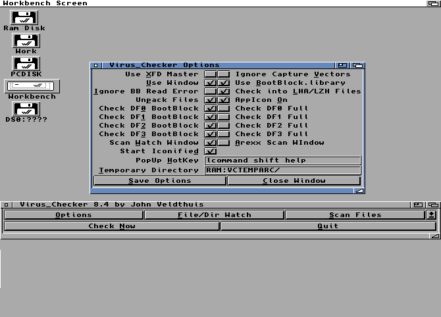Select the PCDISK drive icon
This screenshot has width=441, height=317.
[x=26, y=64]
